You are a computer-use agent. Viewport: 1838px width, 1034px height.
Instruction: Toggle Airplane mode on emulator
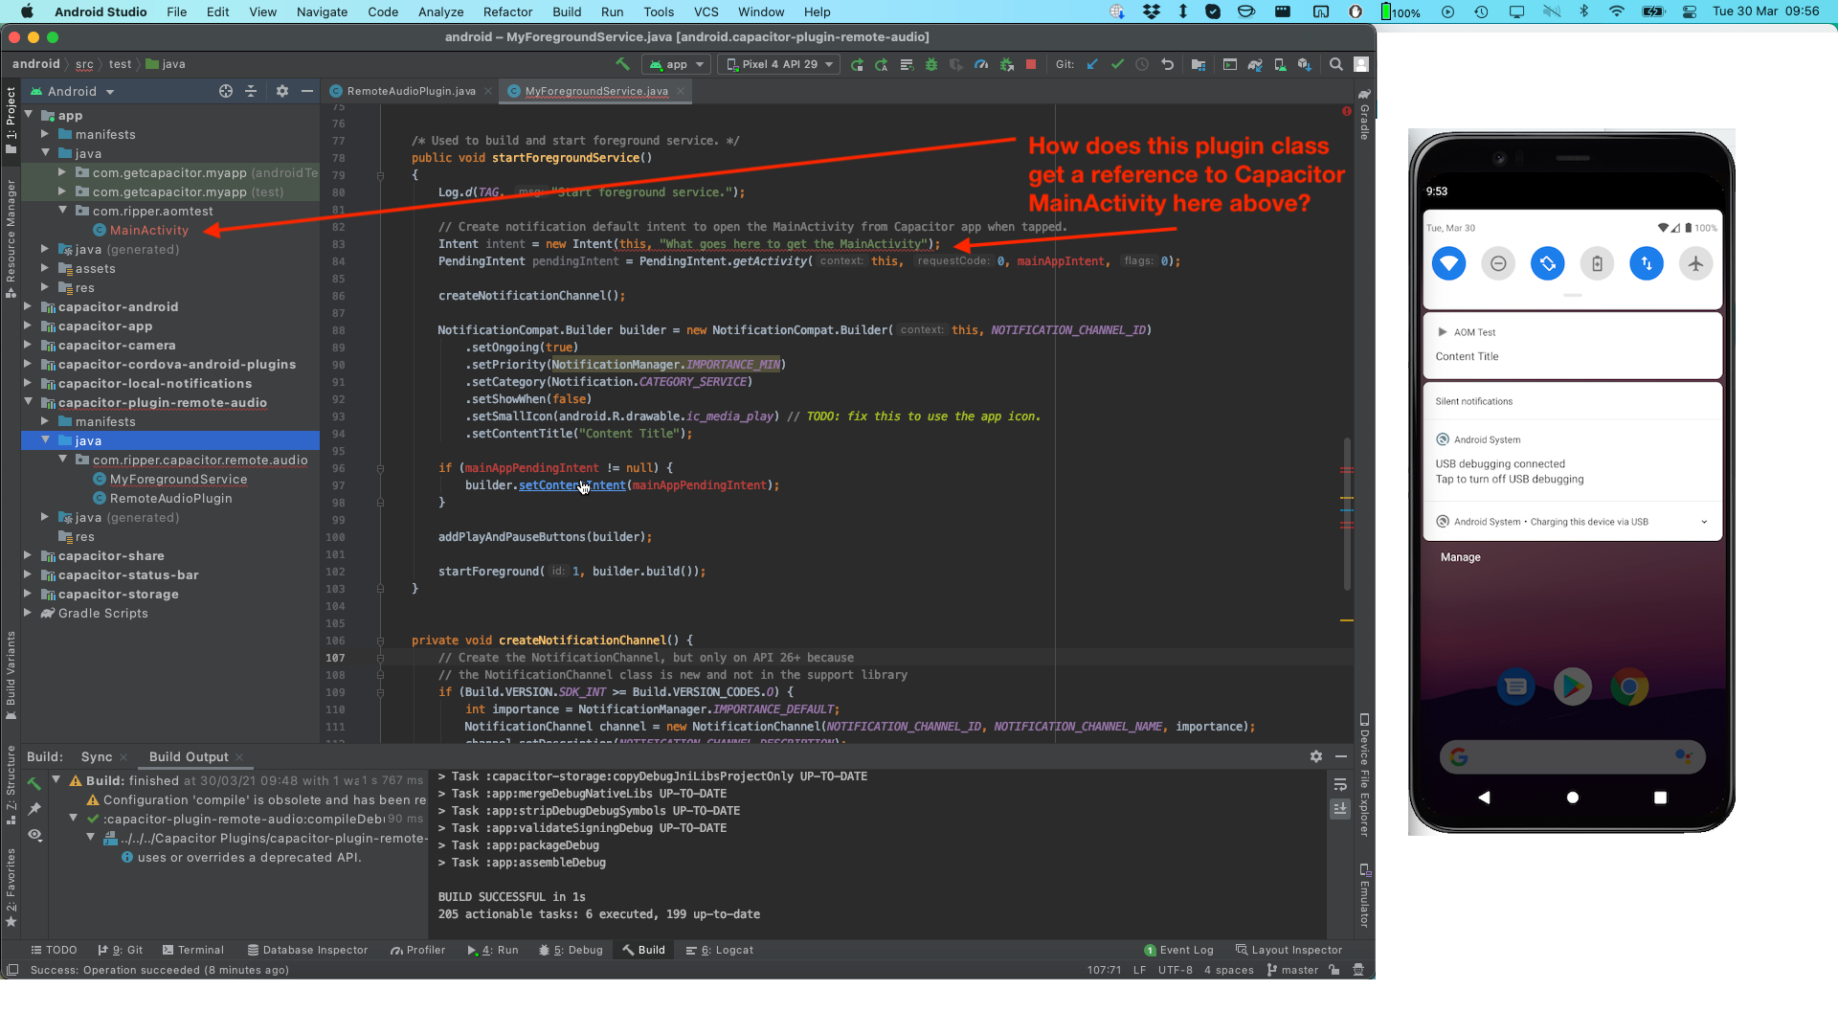1695,263
